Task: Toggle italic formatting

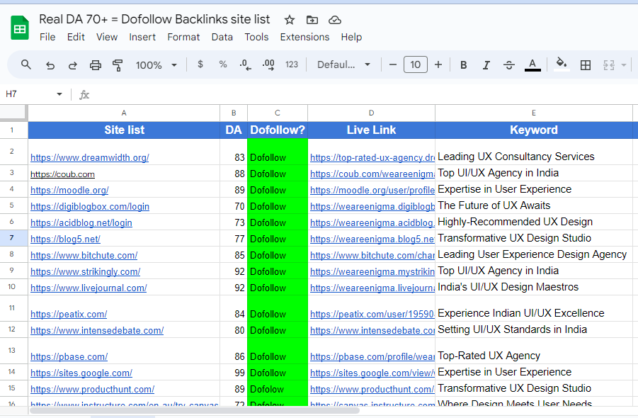Action: tap(486, 64)
